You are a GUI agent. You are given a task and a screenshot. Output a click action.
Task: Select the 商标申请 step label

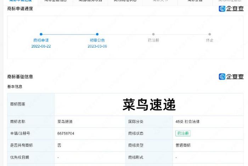[41, 40]
